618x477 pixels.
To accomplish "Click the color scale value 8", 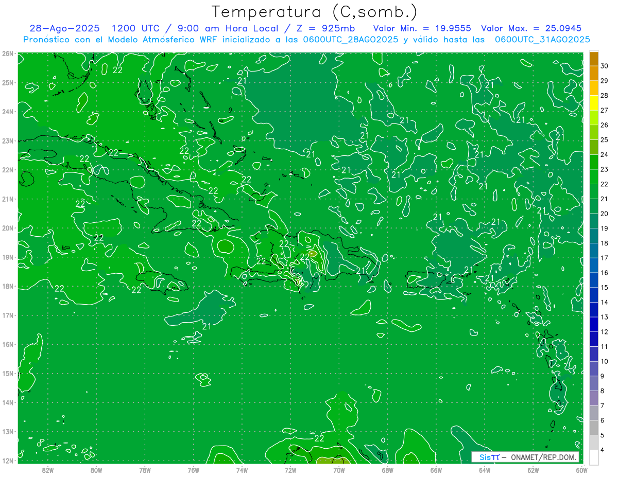I will point(603,391).
